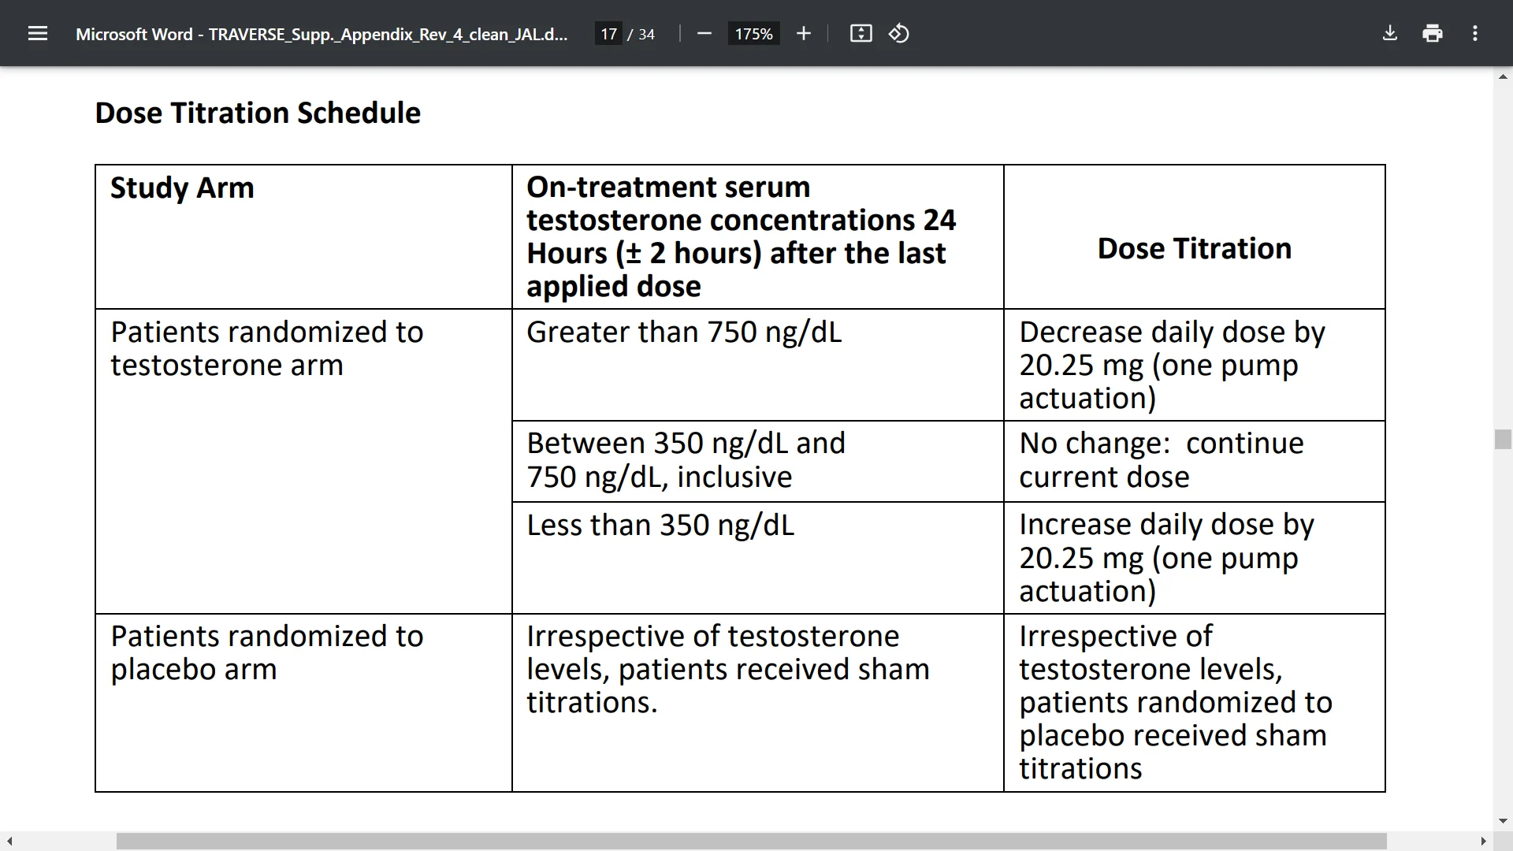Click the TRAVERSE document title text

tap(321, 34)
